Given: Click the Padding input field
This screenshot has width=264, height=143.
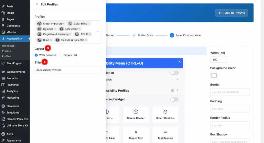Looking at the screenshot, I should [230, 109].
